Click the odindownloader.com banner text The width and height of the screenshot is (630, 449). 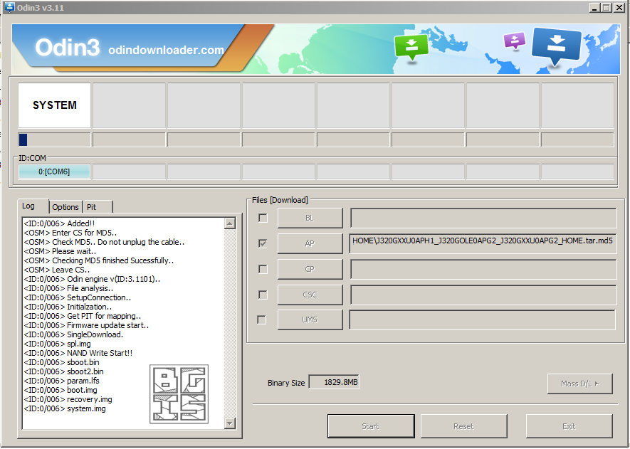(166, 50)
